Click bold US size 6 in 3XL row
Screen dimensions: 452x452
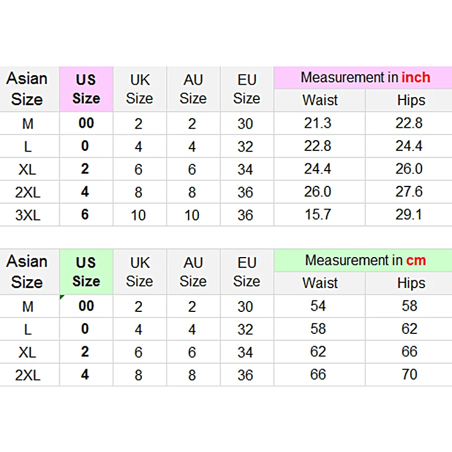point(85,215)
